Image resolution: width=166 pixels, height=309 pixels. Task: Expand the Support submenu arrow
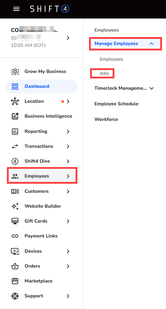68,296
